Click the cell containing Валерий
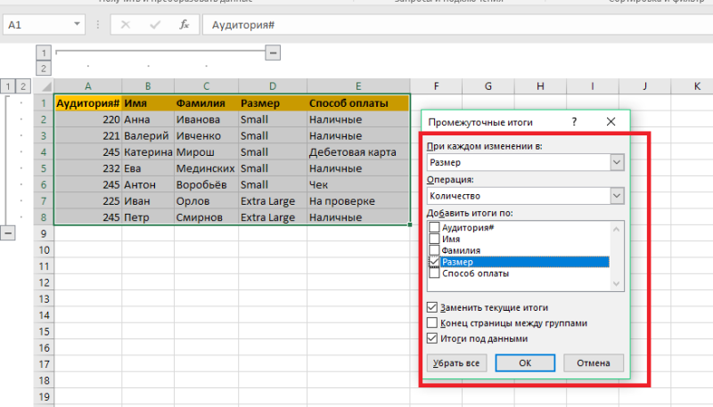 148,136
